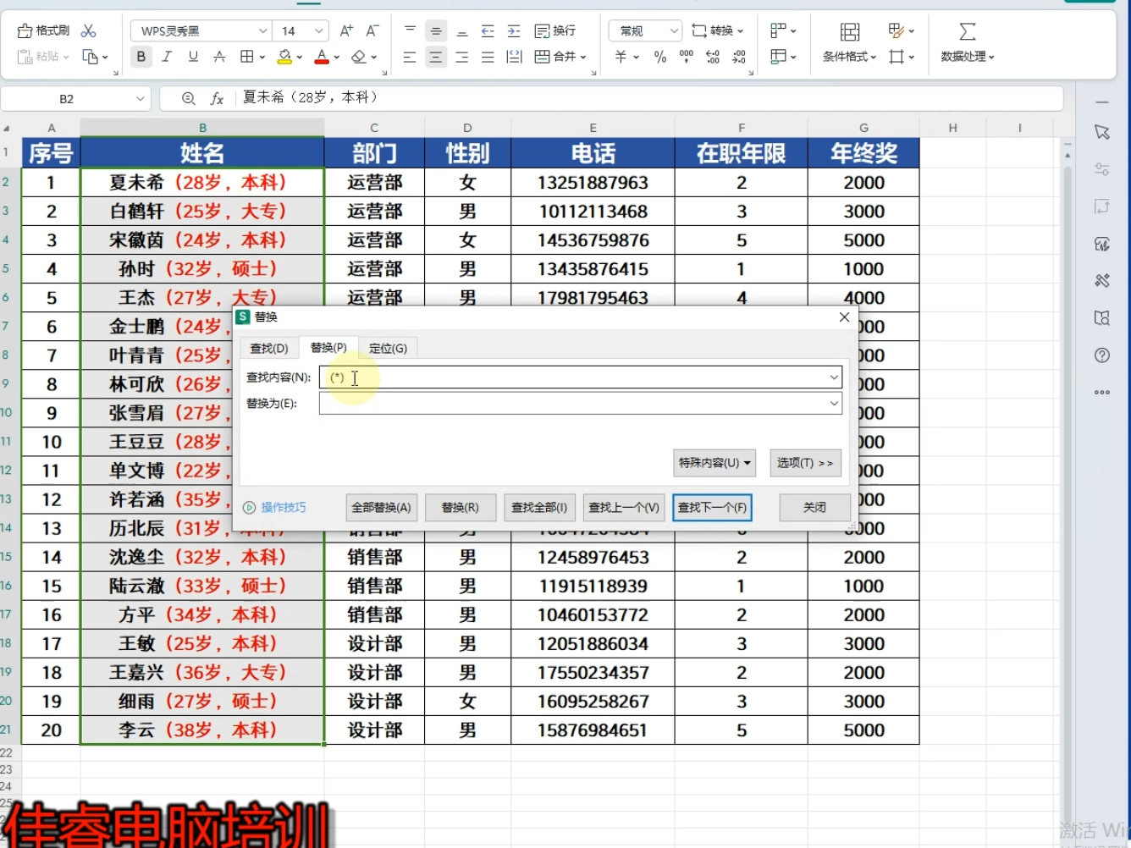Open Data Processing (数据处理) menu
This screenshot has height=848, width=1131.
pos(968,42)
